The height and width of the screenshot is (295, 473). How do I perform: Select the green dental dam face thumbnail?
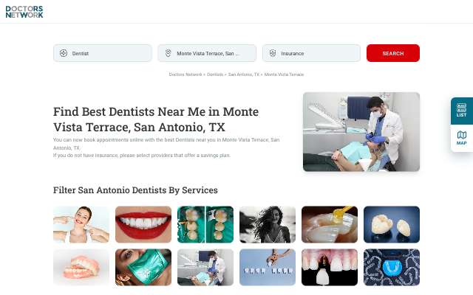point(143,267)
